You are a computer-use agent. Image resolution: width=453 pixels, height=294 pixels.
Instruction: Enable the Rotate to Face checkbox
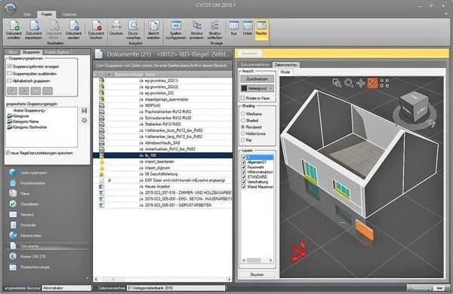(243, 98)
